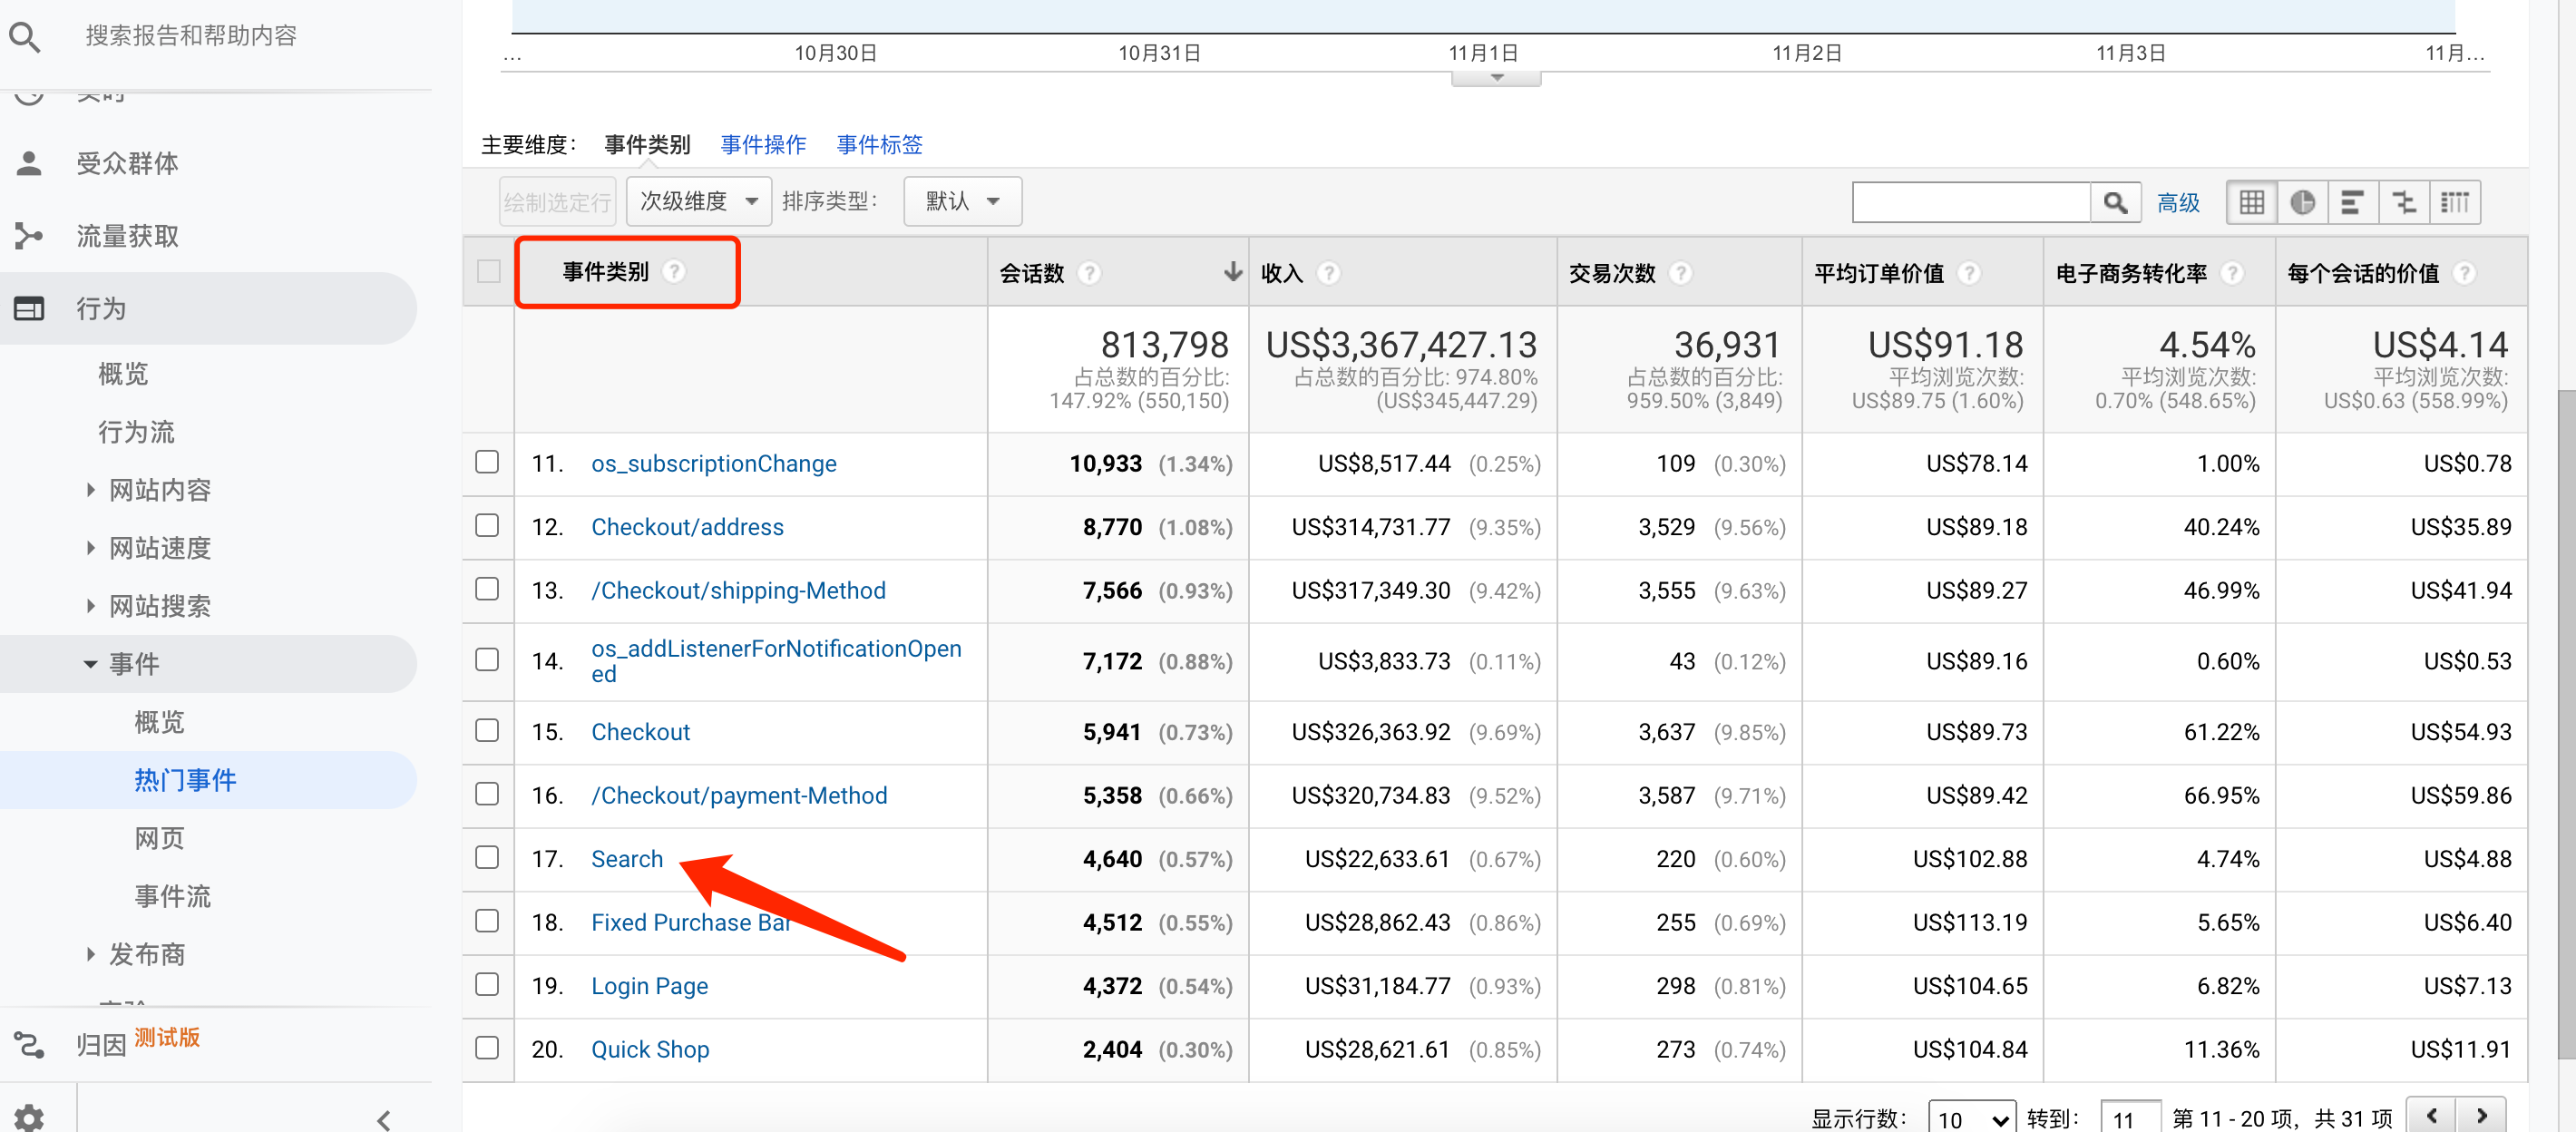Screen dimensions: 2576x1132
Task: Expand the 网站速度 tree item
Action: (x=91, y=548)
